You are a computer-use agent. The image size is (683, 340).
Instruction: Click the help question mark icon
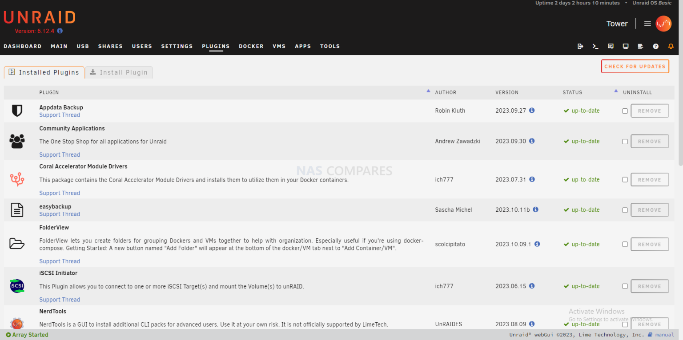coord(655,46)
